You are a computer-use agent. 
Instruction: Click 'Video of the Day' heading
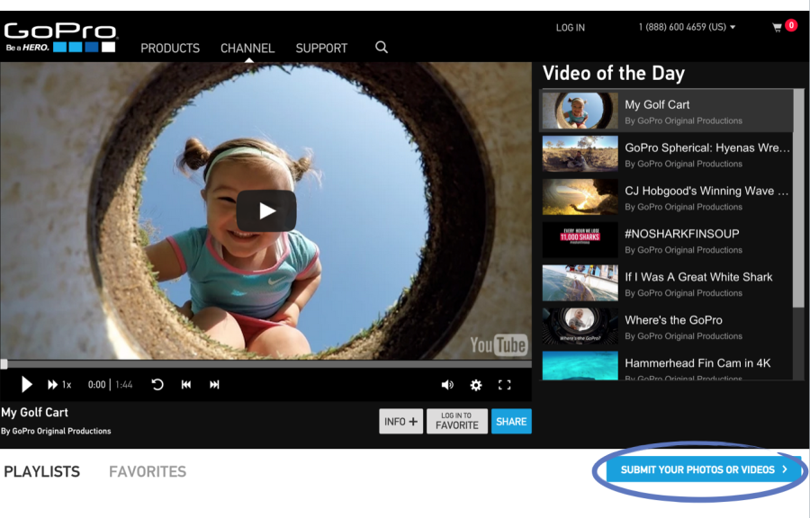coord(614,73)
